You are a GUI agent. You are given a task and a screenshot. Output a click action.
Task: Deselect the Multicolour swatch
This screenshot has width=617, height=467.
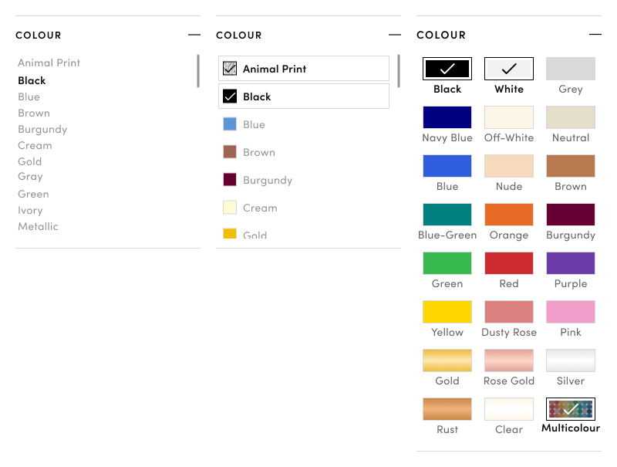[571, 409]
